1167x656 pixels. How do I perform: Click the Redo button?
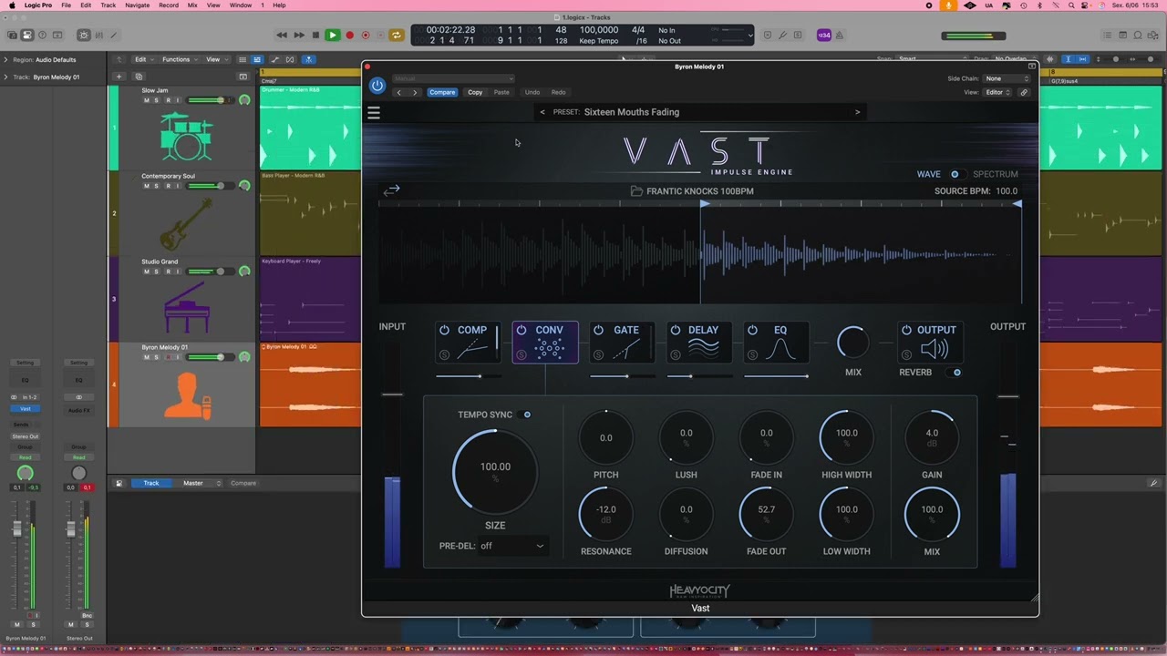(x=558, y=92)
